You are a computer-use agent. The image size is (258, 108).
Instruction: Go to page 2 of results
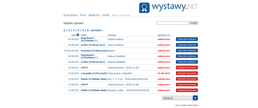tap(69, 30)
